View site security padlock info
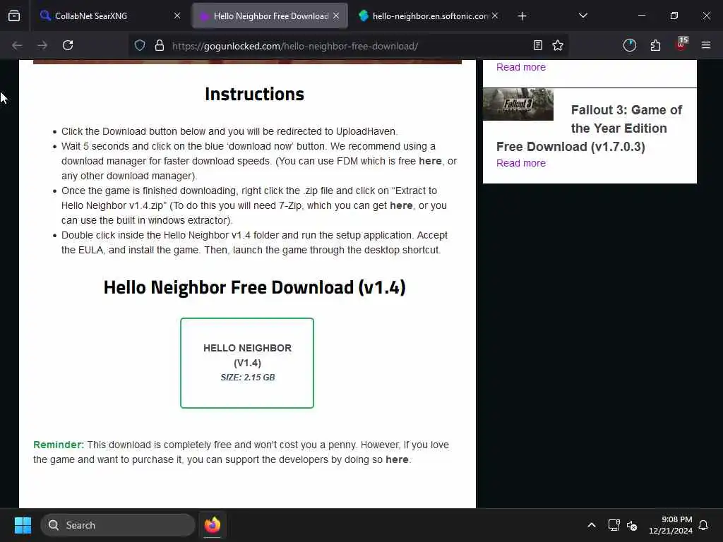 click(x=160, y=45)
